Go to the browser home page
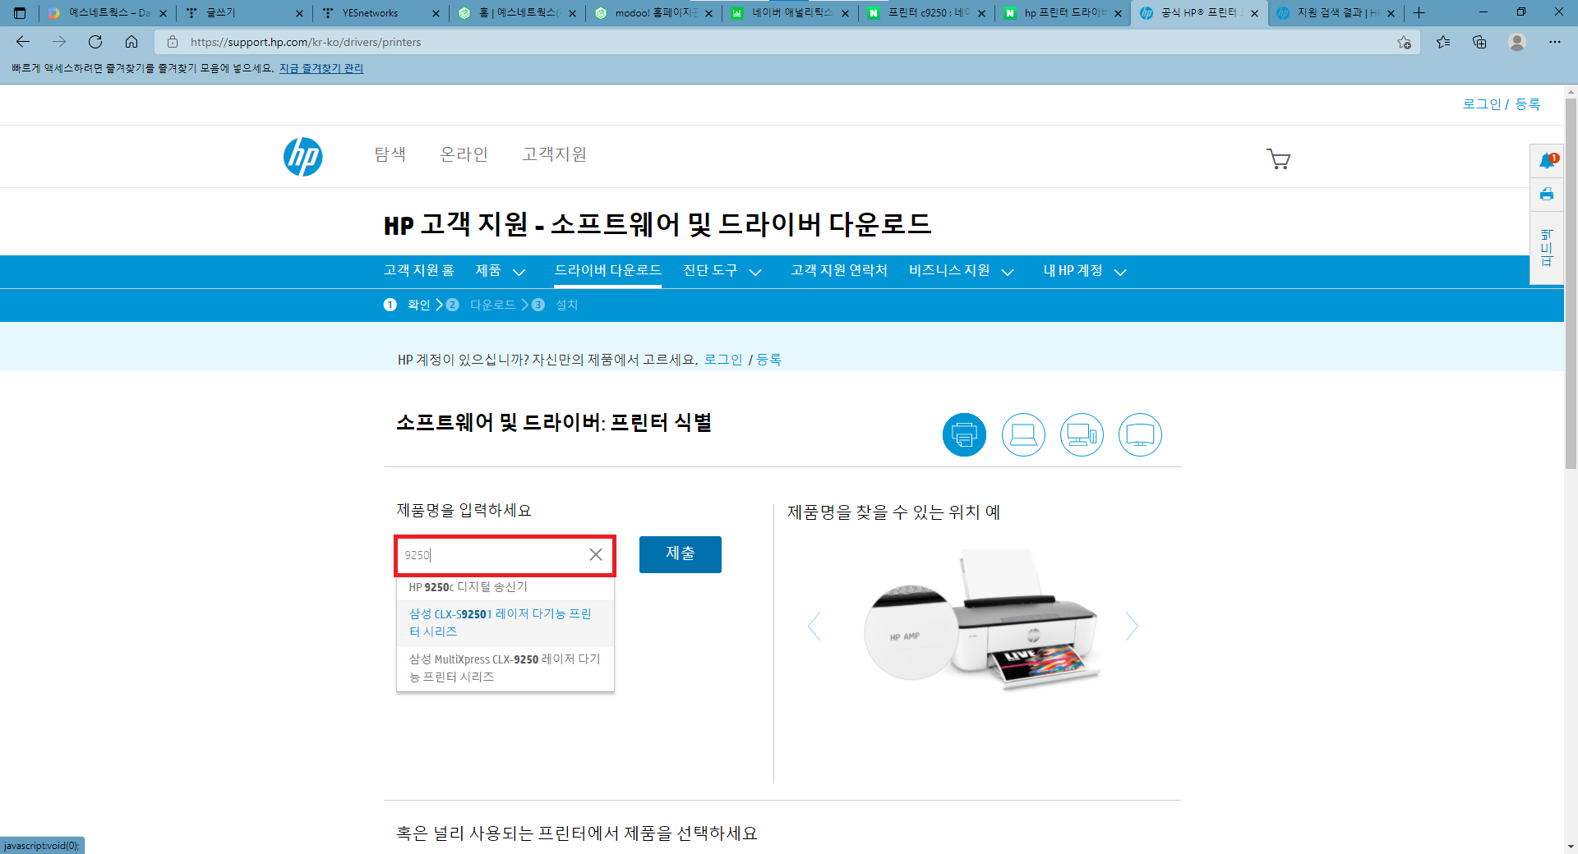1578x854 pixels. (x=131, y=42)
